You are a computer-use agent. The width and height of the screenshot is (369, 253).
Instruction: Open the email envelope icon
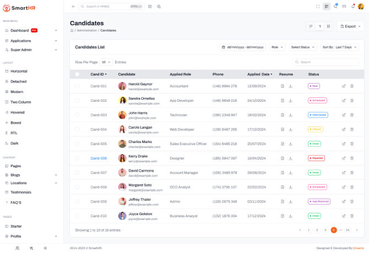(344, 6)
